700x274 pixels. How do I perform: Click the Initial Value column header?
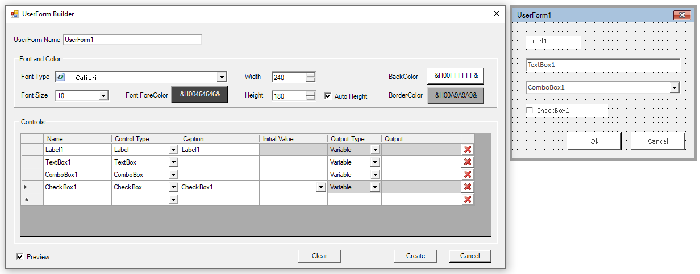coord(293,138)
